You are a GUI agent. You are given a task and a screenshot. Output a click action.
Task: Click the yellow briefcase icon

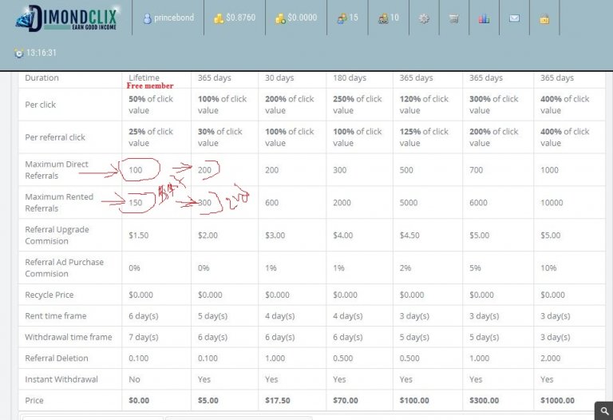544,18
